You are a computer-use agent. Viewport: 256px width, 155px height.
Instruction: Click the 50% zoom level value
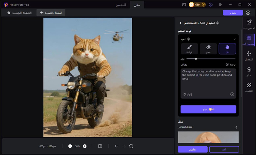(x=77, y=146)
